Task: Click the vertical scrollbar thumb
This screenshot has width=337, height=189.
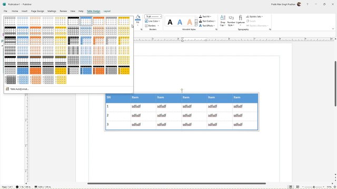Action: tap(335, 83)
